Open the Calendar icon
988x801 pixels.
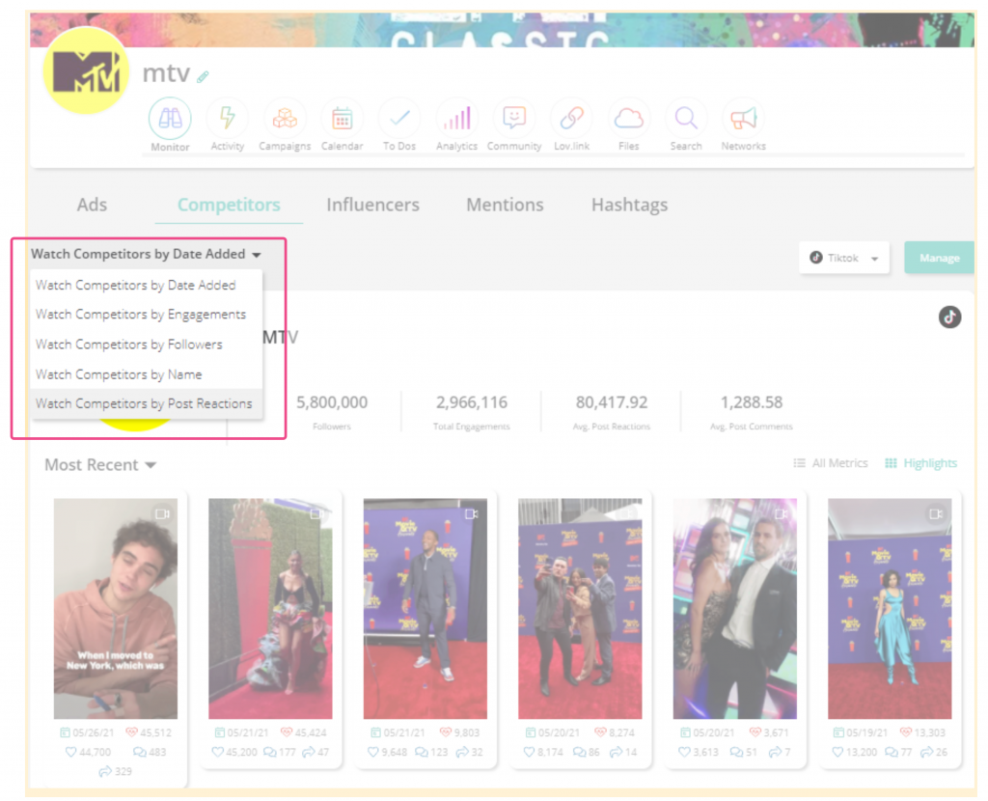[343, 119]
